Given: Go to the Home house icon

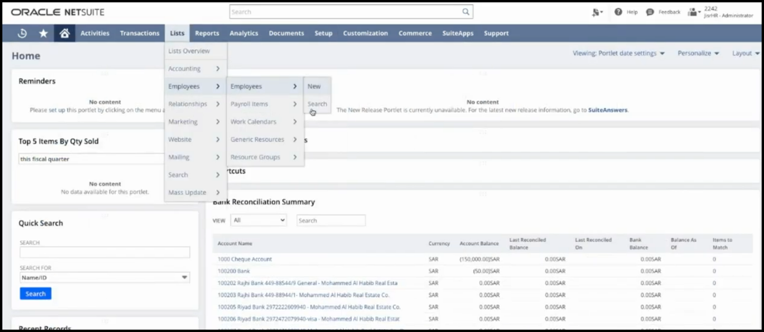Looking at the screenshot, I should pos(65,33).
